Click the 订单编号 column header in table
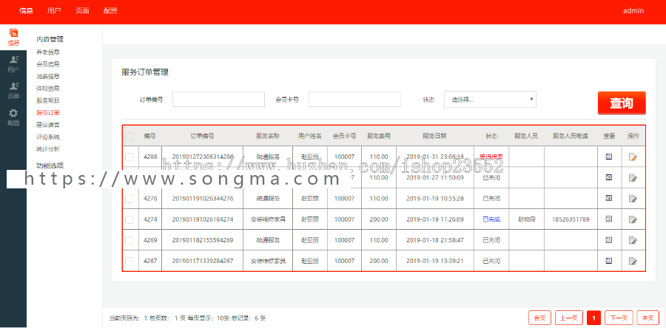 point(202,137)
